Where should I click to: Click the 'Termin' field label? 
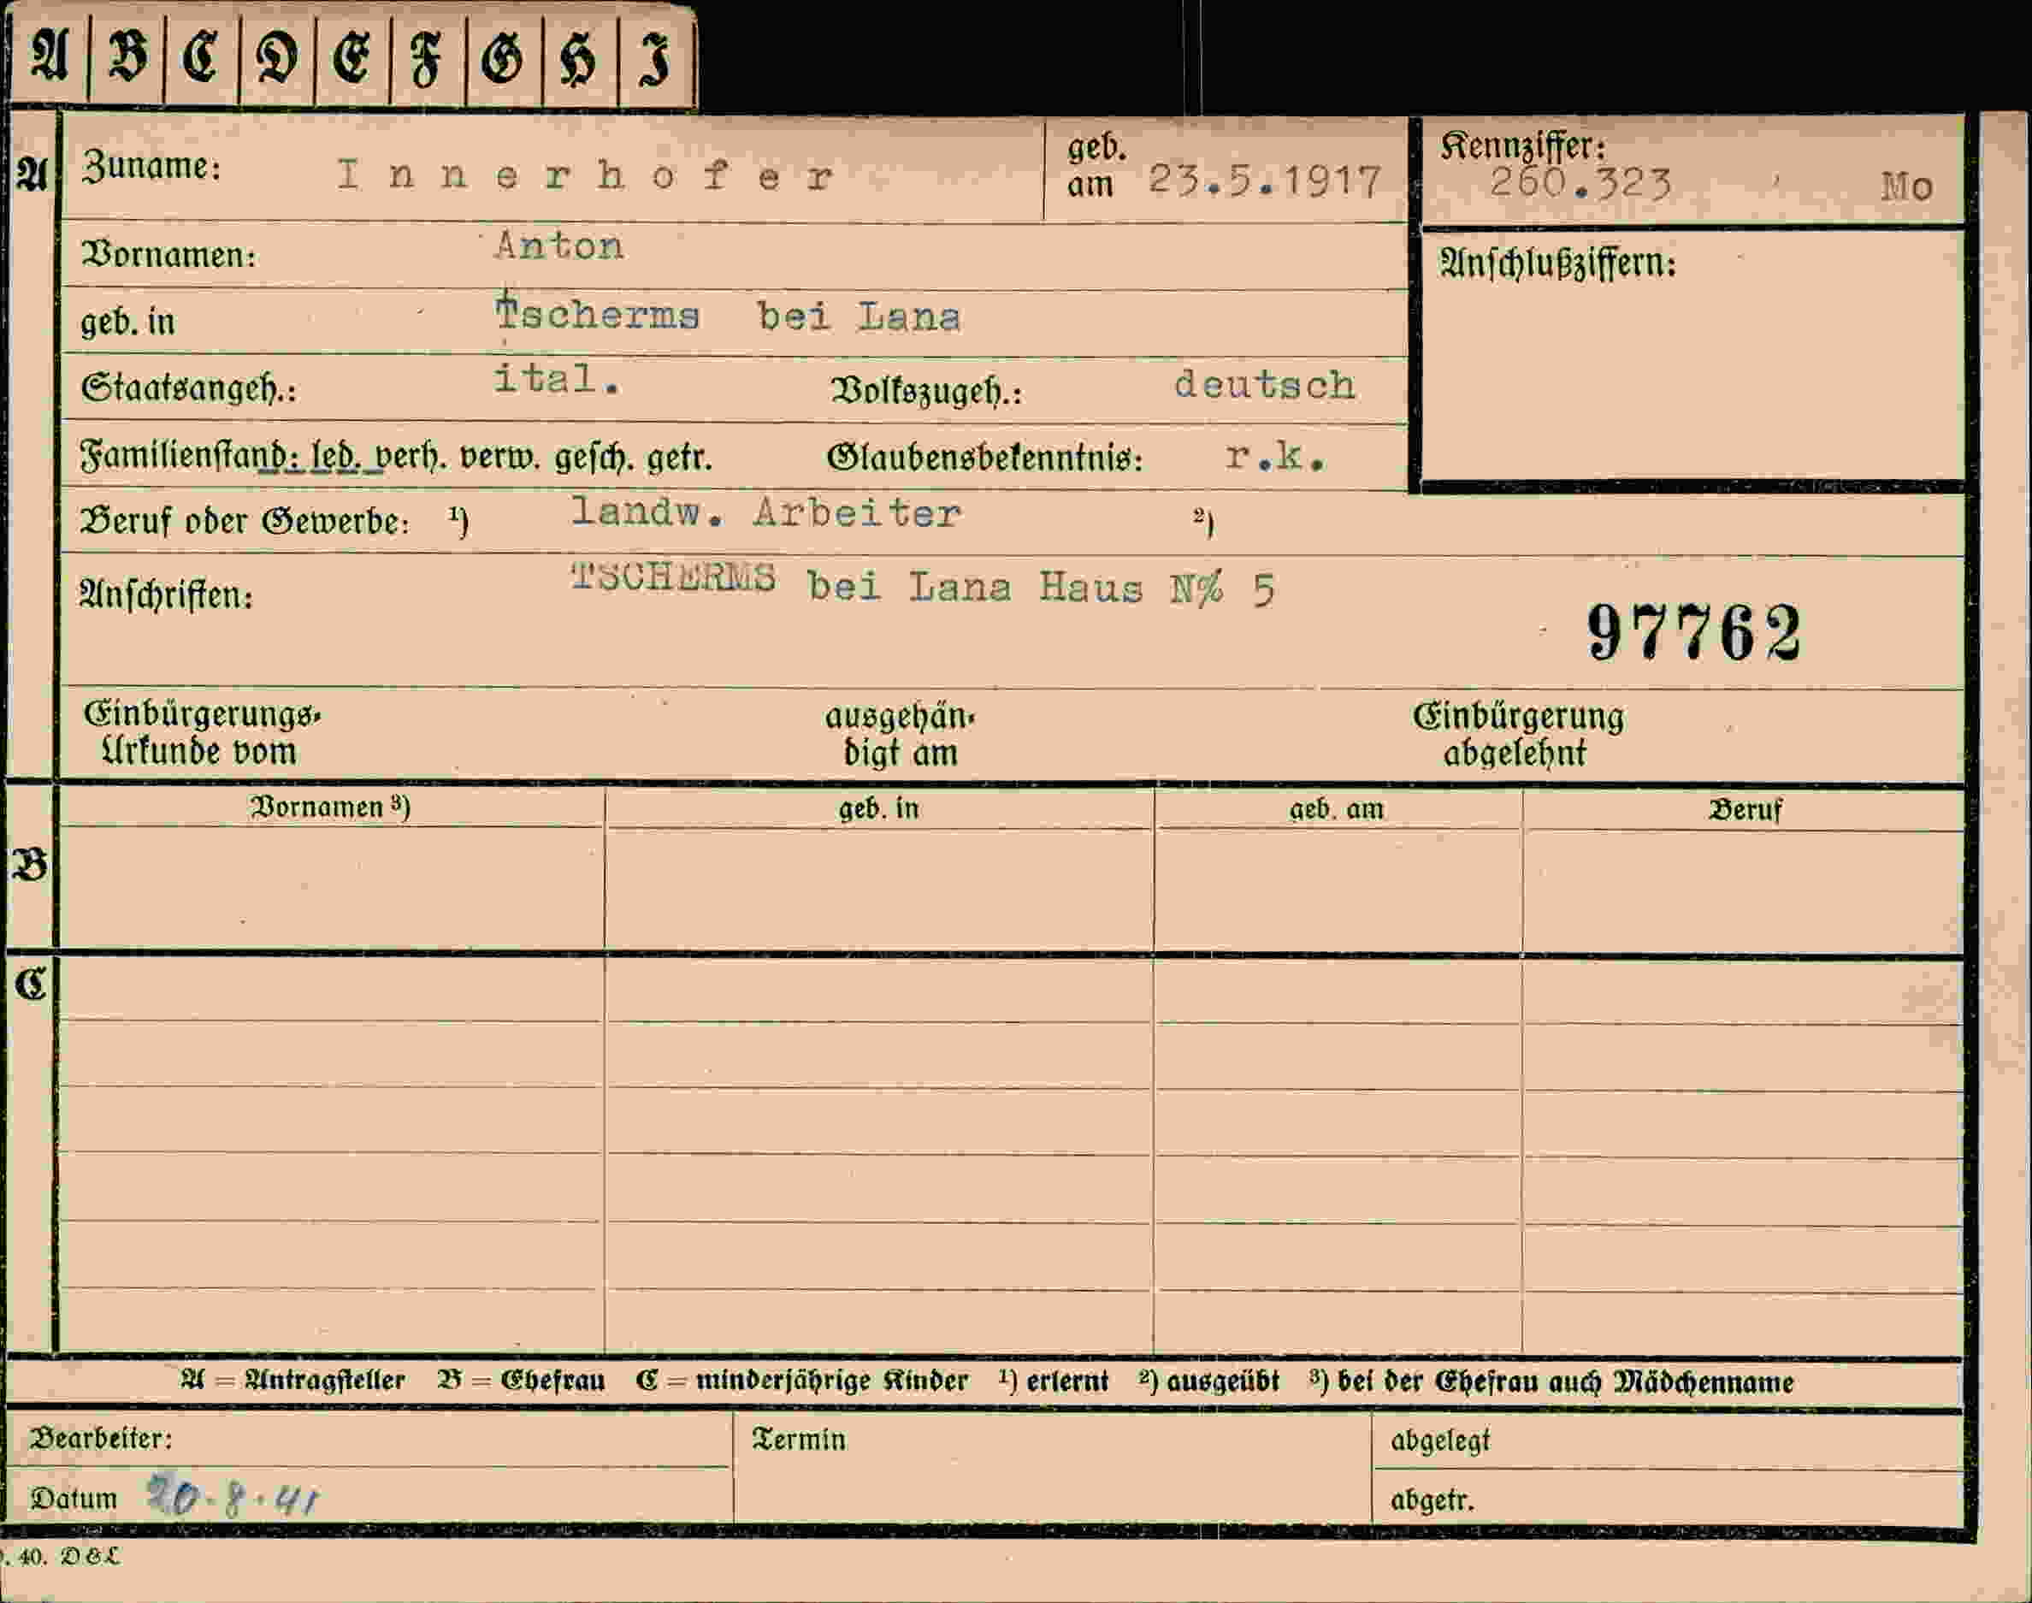[x=799, y=1440]
